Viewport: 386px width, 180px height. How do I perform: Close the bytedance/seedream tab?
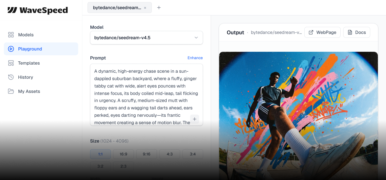[145, 8]
